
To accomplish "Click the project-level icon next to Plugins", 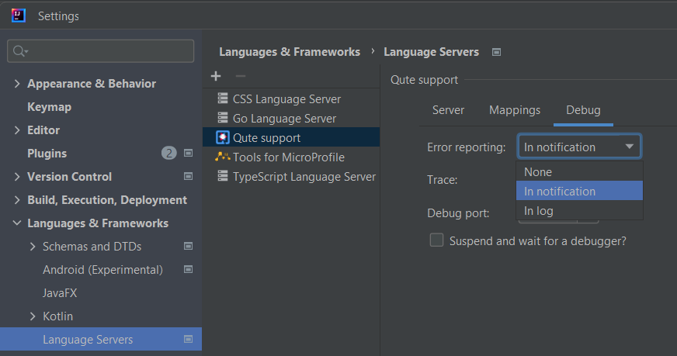I will (x=188, y=154).
